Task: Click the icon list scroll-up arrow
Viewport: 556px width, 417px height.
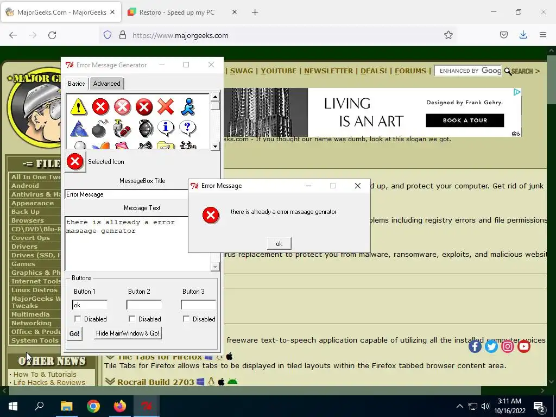Action: tap(215, 97)
